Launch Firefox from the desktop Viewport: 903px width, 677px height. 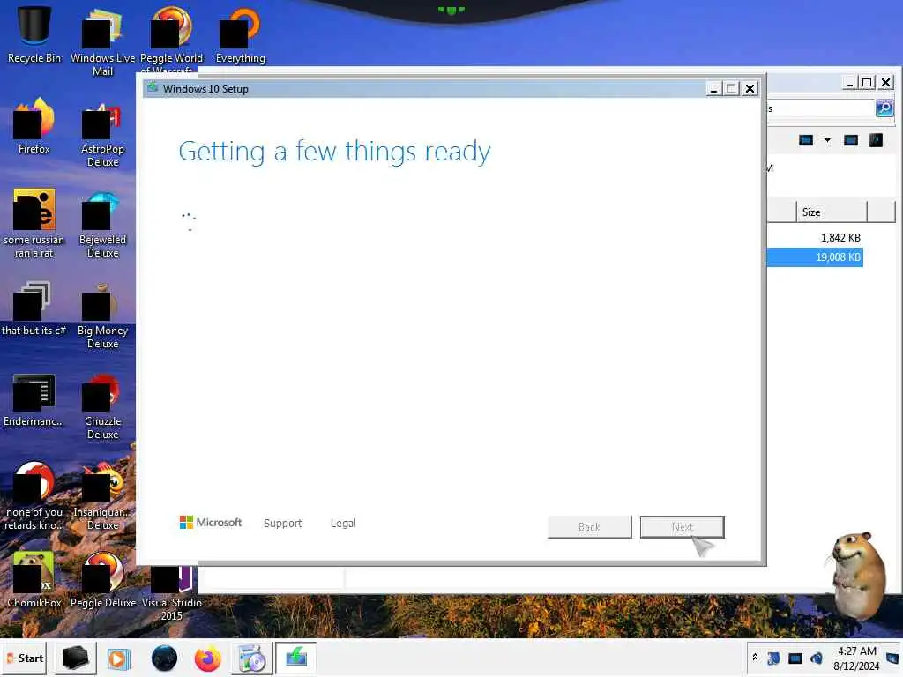click(x=34, y=125)
